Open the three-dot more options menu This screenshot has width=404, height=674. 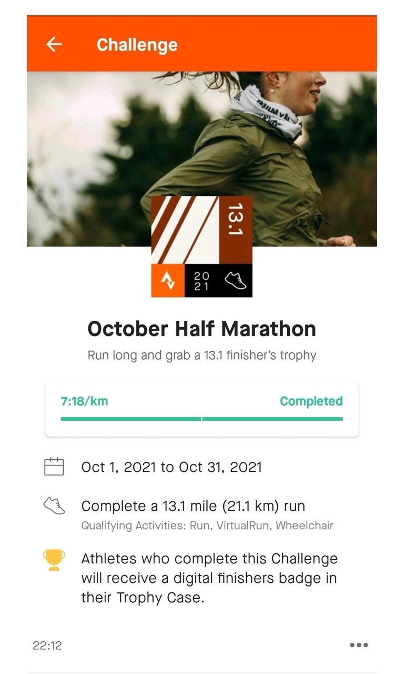pyautogui.click(x=359, y=645)
